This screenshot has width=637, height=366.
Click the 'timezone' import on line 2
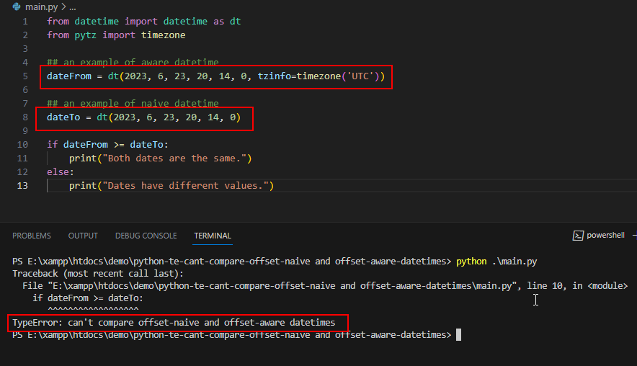[x=164, y=35]
